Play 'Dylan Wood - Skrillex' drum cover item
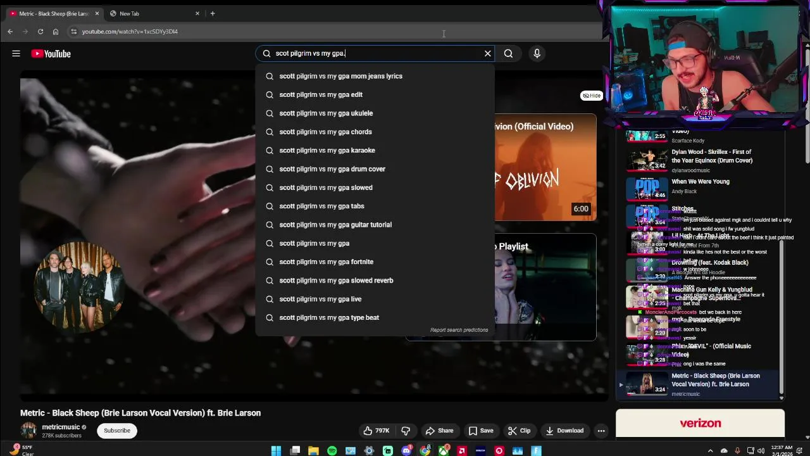The image size is (810, 456). (x=699, y=161)
